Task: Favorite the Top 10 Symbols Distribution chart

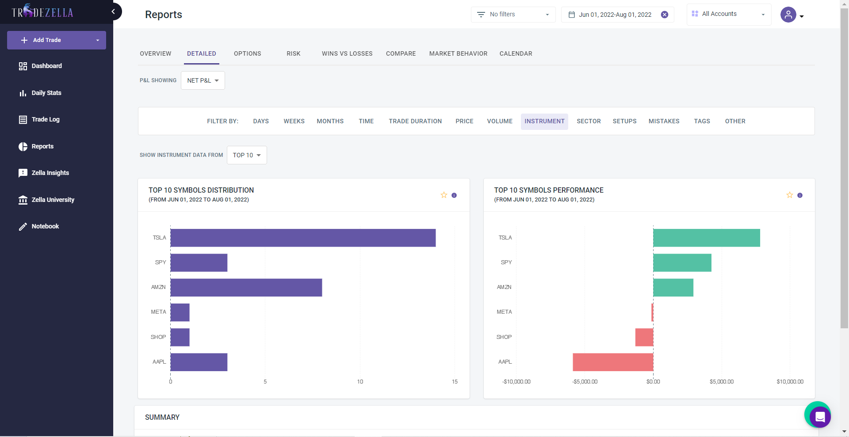Action: tap(444, 195)
